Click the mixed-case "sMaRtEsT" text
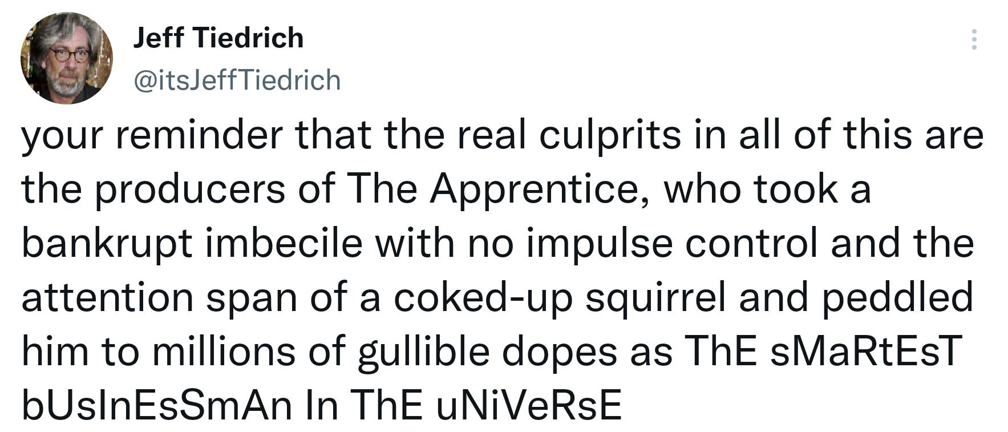Viewport: 1008px width, 432px height. pyautogui.click(x=866, y=351)
